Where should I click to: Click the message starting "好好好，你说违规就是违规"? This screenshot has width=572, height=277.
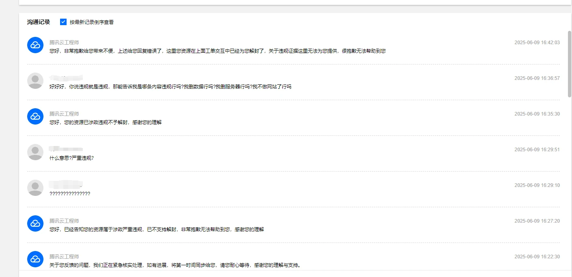coord(170,86)
